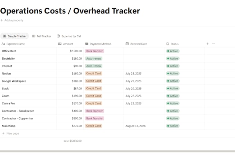Open the Zoom expense row
Screen dimensions: 235x159
[6, 96]
